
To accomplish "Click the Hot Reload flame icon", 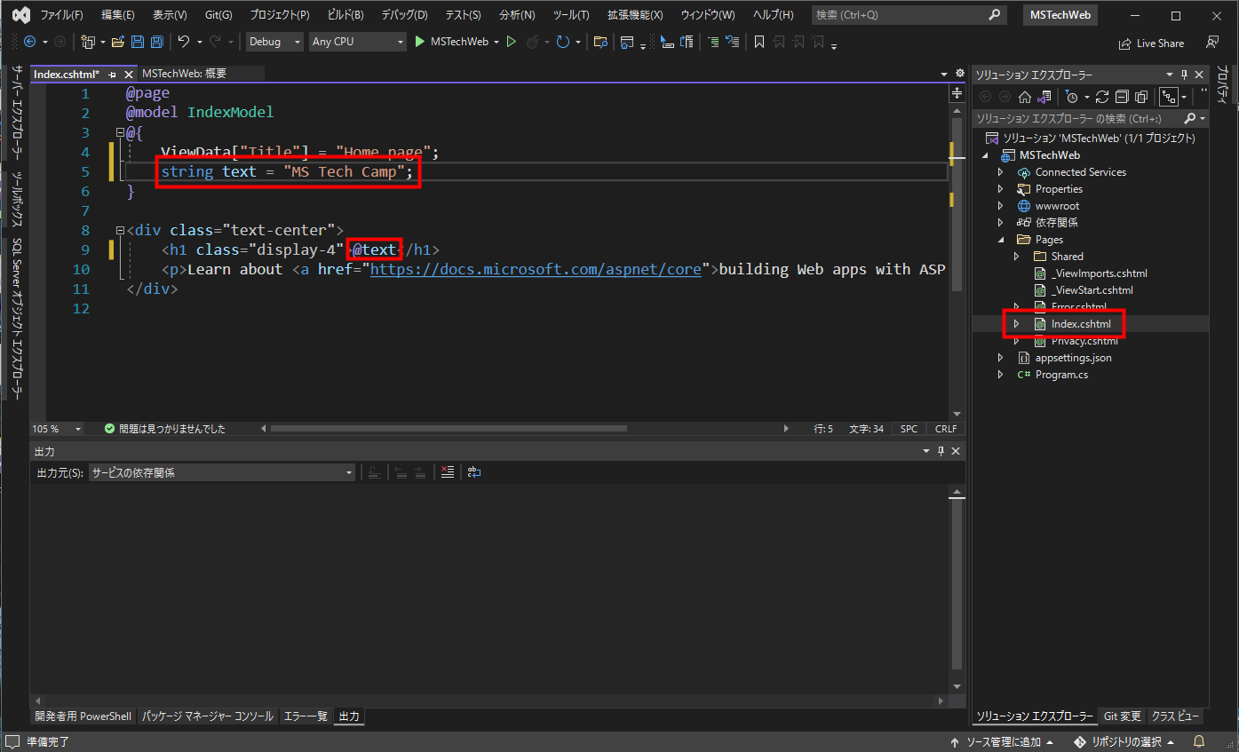I will coord(533,42).
